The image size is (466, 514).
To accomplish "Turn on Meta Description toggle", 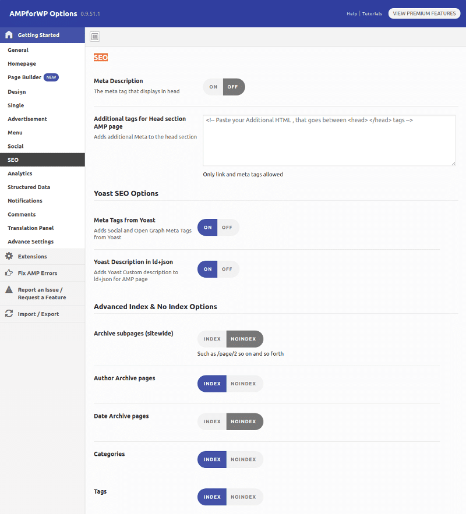I will click(x=213, y=87).
